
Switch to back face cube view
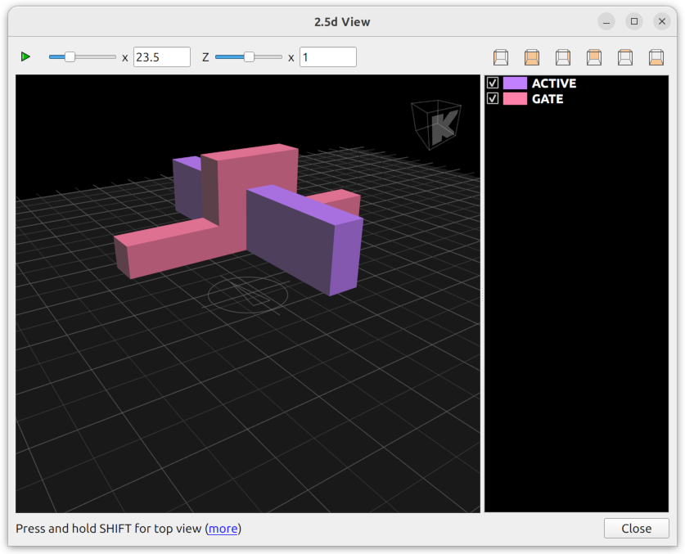(x=594, y=57)
